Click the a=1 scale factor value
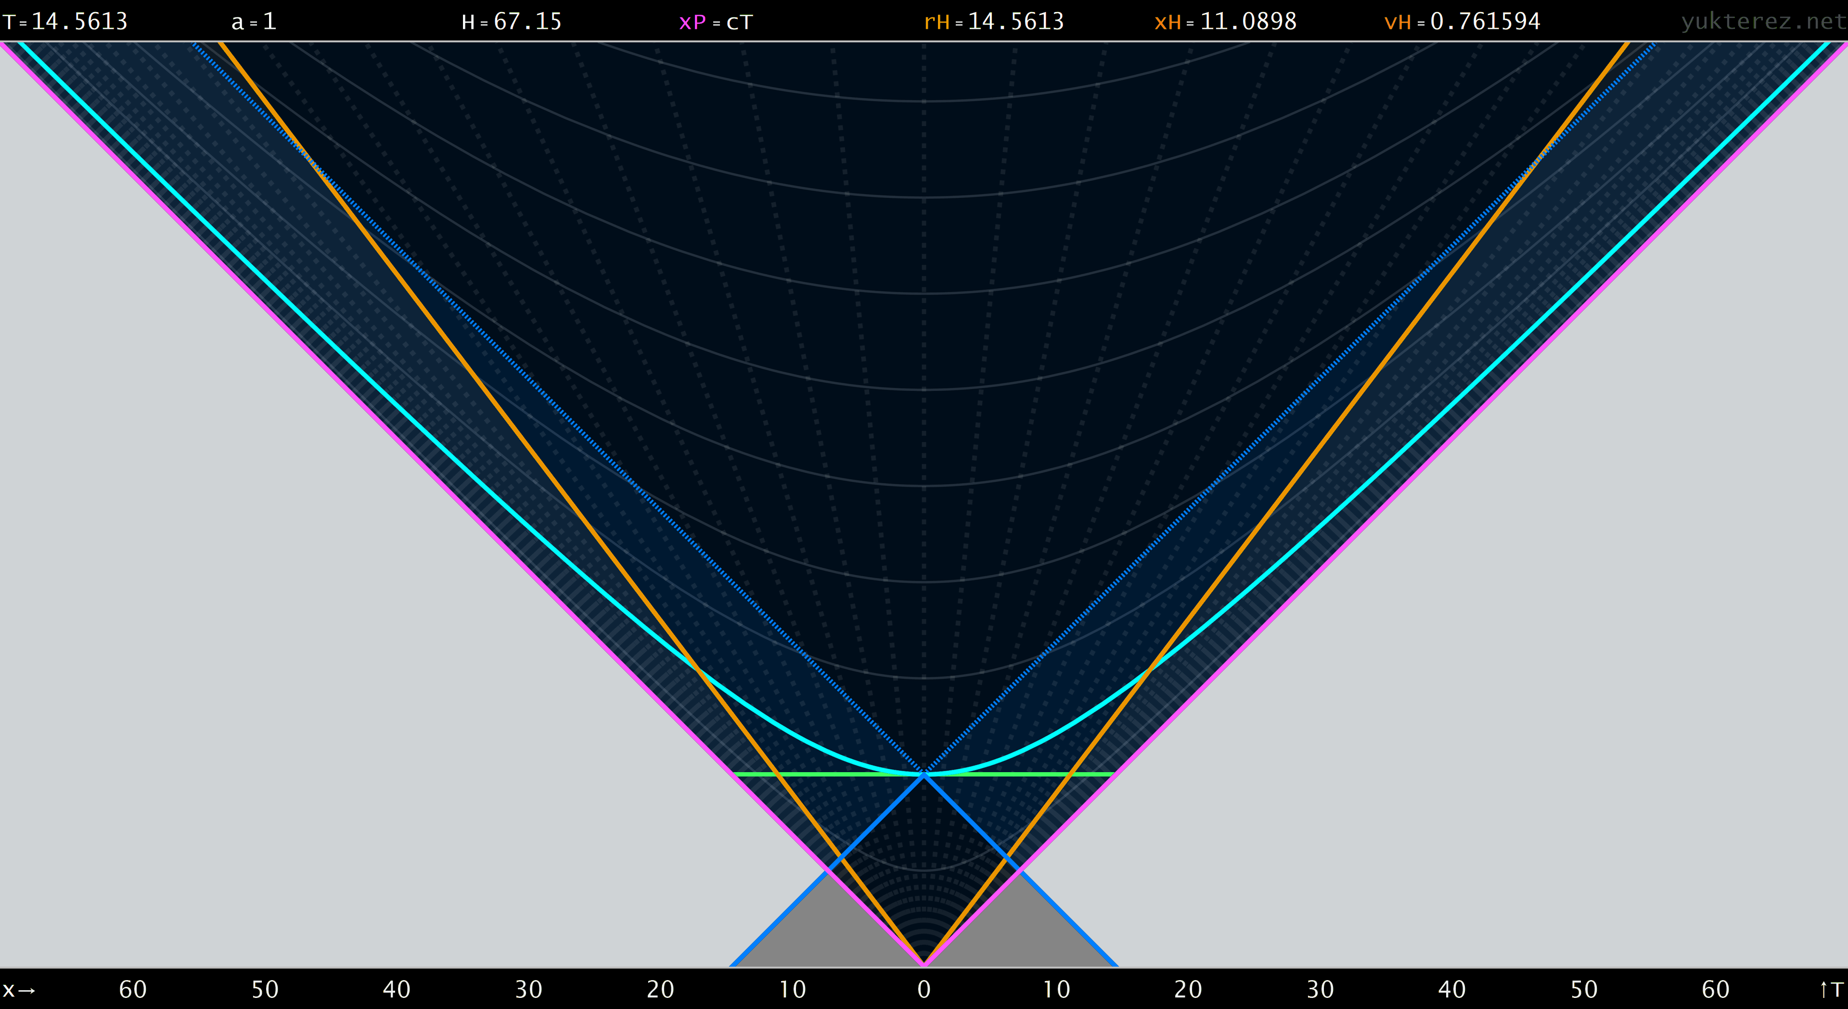Screen dimensions: 1848x1009 254,22
